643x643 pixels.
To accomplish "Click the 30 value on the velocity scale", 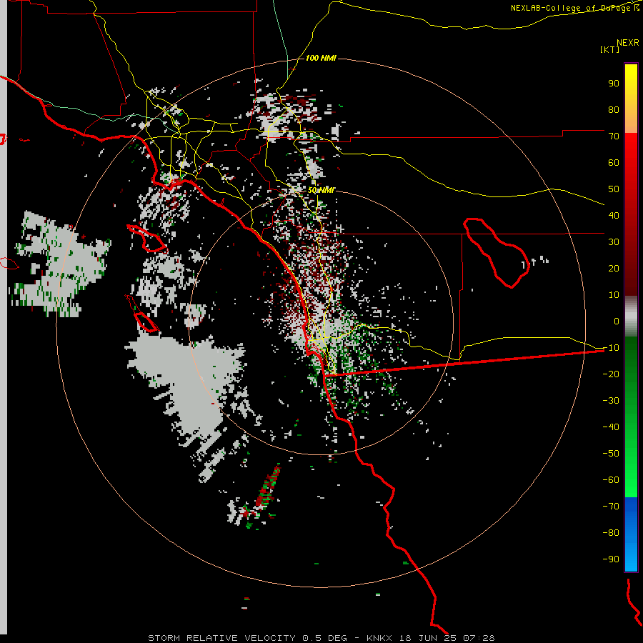I will [x=614, y=242].
